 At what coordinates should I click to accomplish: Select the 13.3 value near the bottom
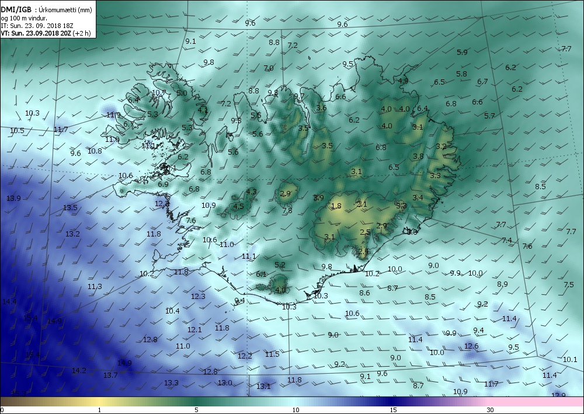pyautogui.click(x=171, y=382)
